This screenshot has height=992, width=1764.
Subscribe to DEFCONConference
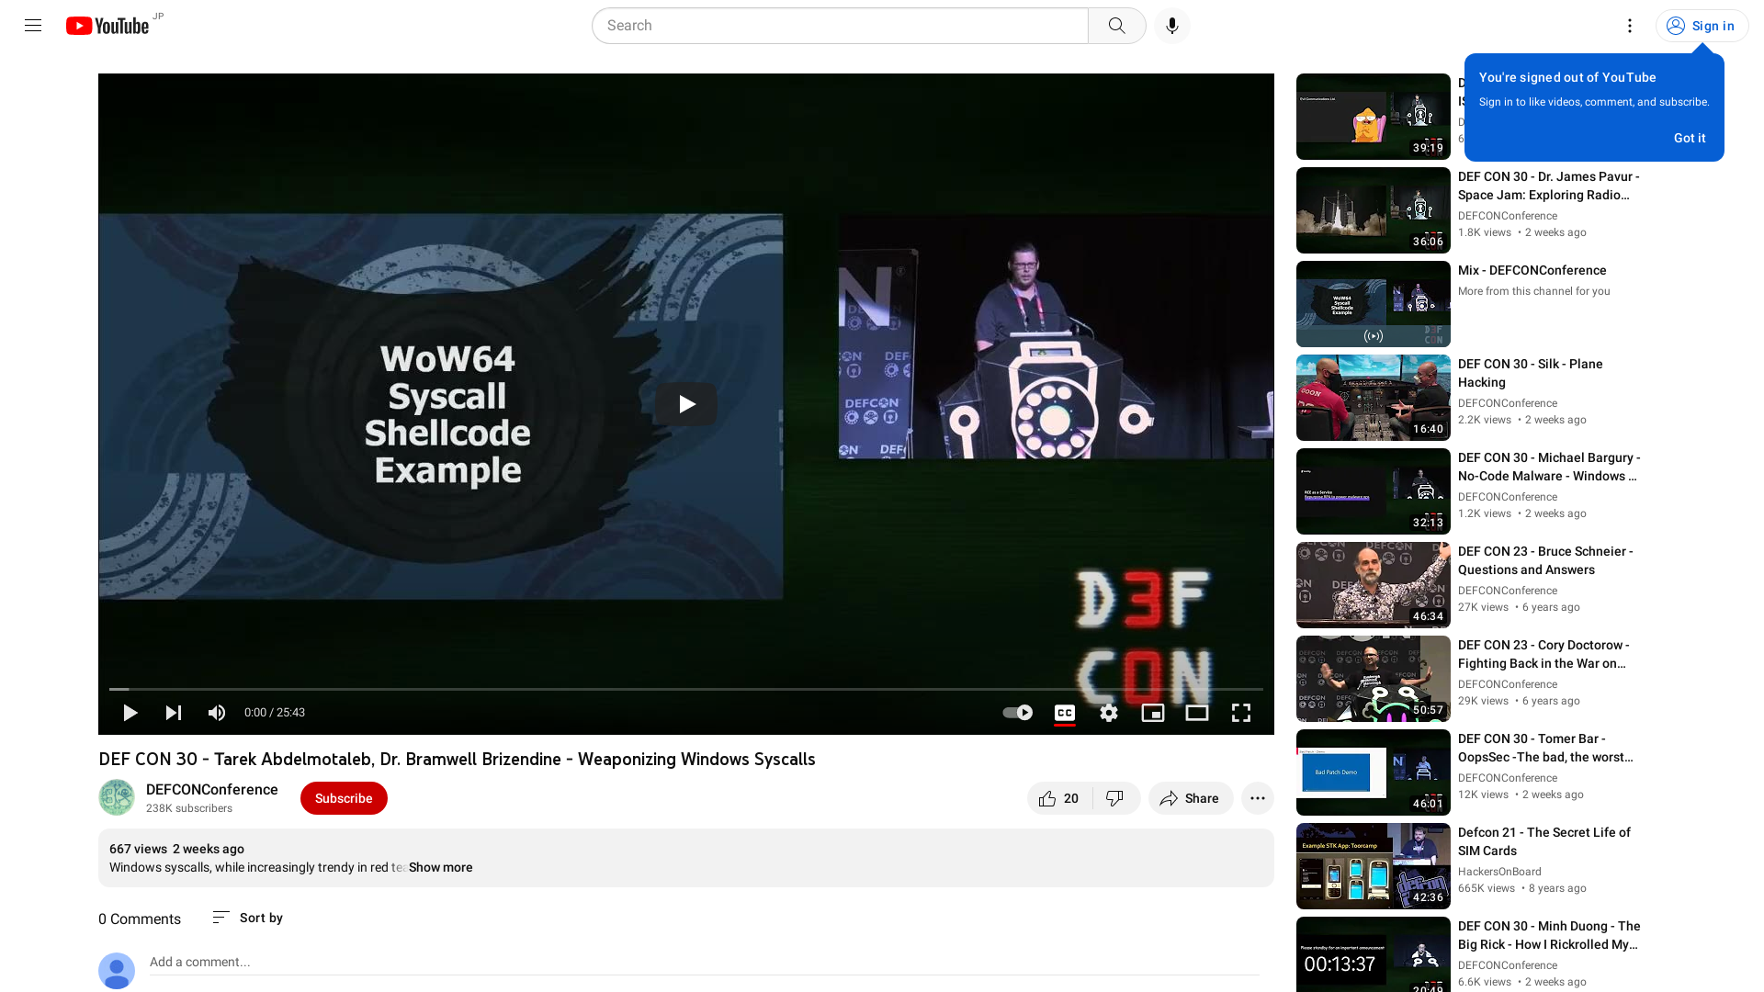(x=344, y=798)
